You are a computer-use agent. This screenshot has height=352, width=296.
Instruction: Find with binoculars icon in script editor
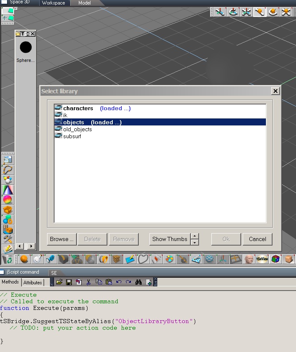(138, 282)
